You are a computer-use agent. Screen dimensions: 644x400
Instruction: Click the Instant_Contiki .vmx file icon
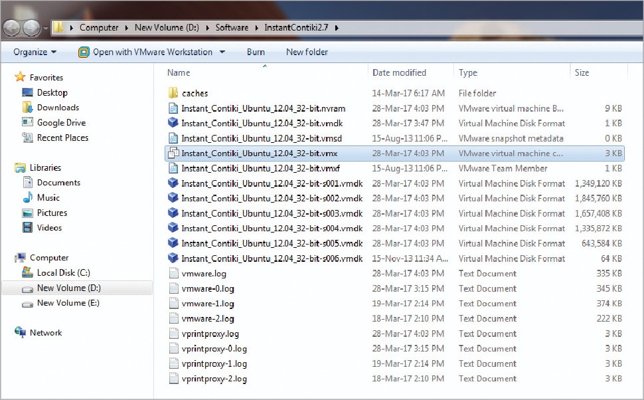pos(173,153)
